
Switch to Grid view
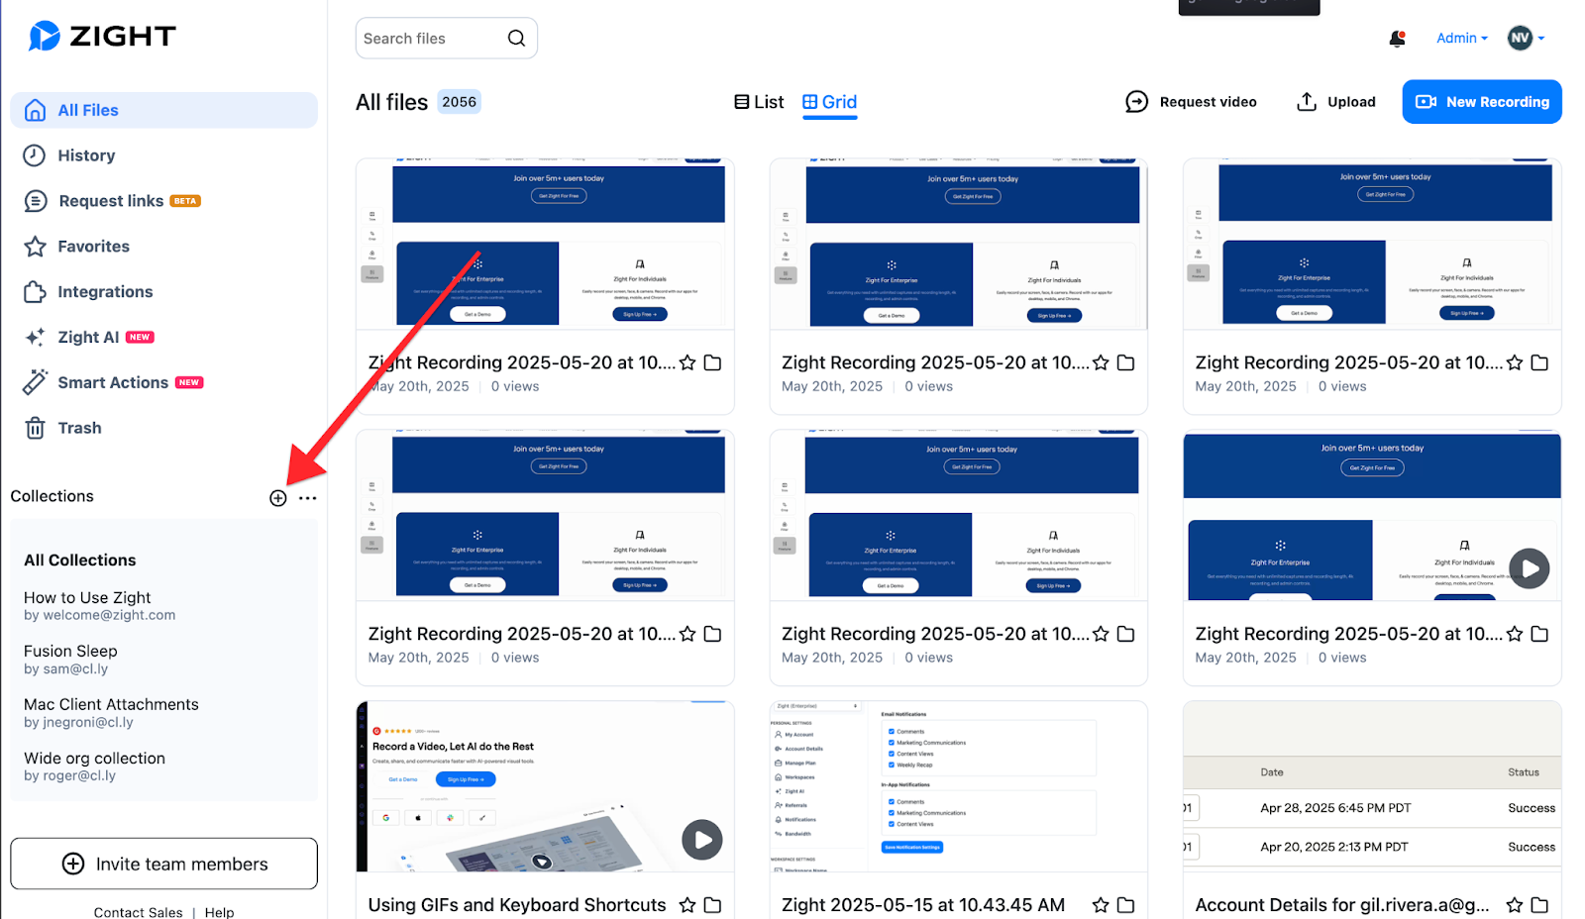(829, 102)
